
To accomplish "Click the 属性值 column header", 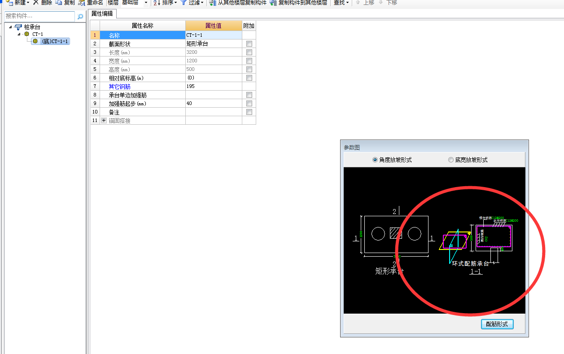I will click(214, 26).
